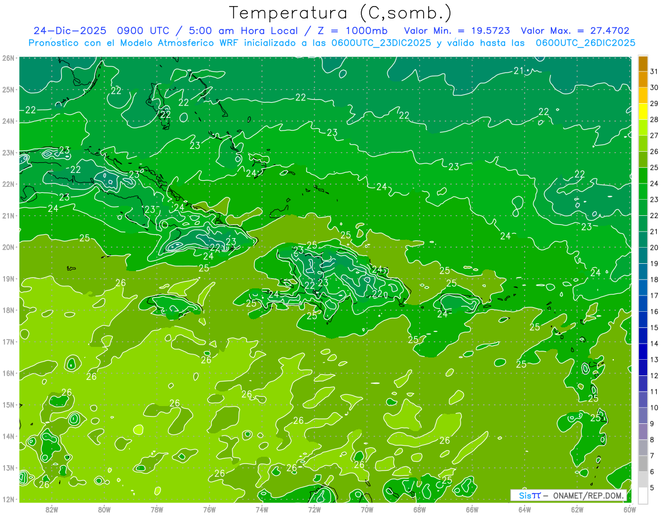Click longitude axis label 72W
This screenshot has width=669, height=517.
tap(314, 509)
